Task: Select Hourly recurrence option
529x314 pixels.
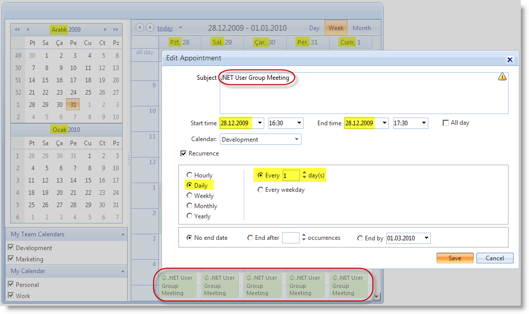Action: pyautogui.click(x=189, y=175)
